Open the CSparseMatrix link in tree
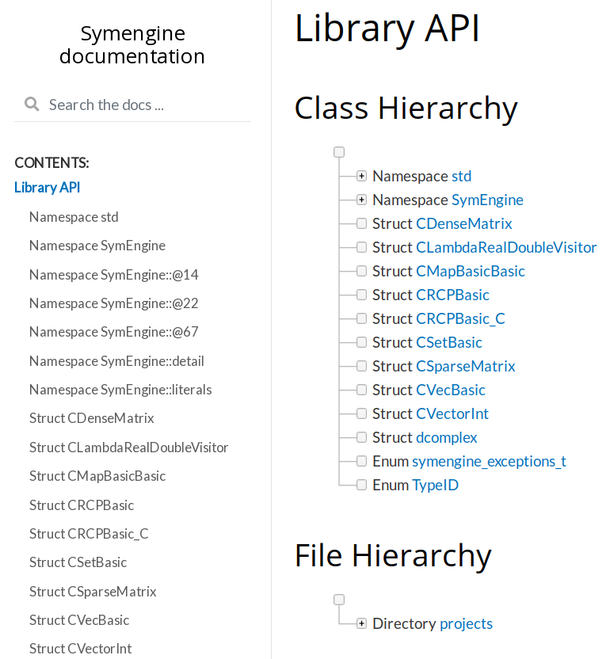This screenshot has height=659, width=610. click(x=465, y=367)
